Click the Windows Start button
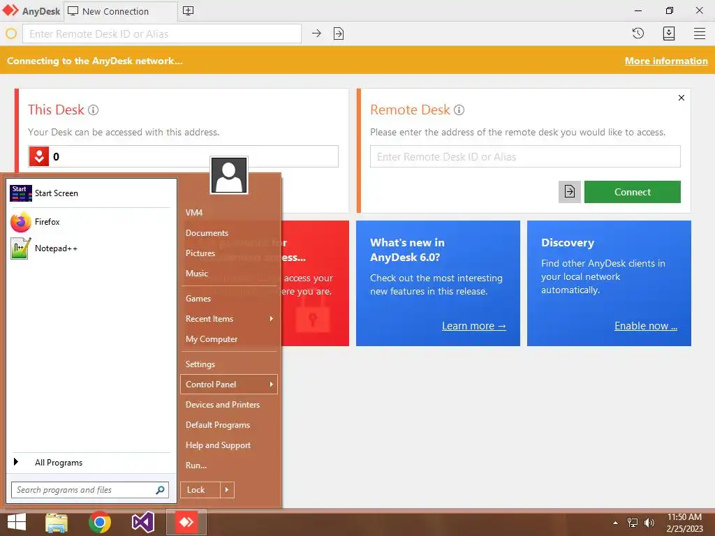This screenshot has height=536, width=715. (17, 522)
